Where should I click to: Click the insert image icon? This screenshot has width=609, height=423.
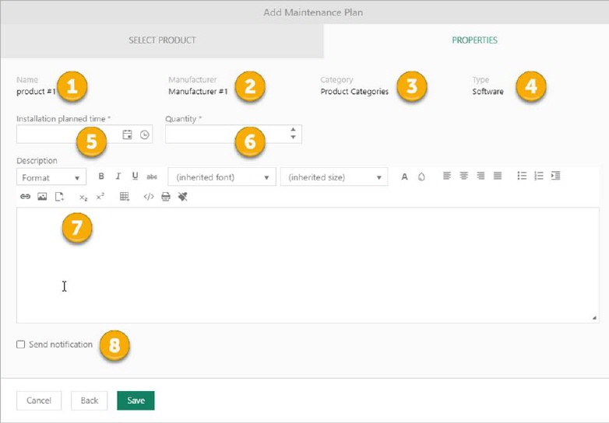(42, 198)
